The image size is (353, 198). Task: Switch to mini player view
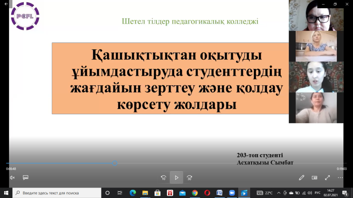(x=315, y=177)
